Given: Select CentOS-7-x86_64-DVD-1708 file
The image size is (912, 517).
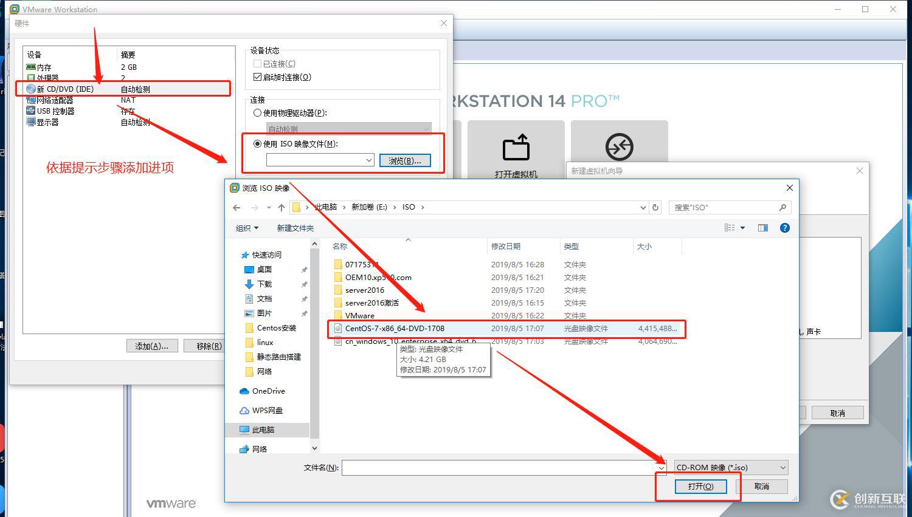Looking at the screenshot, I should click(x=506, y=328).
